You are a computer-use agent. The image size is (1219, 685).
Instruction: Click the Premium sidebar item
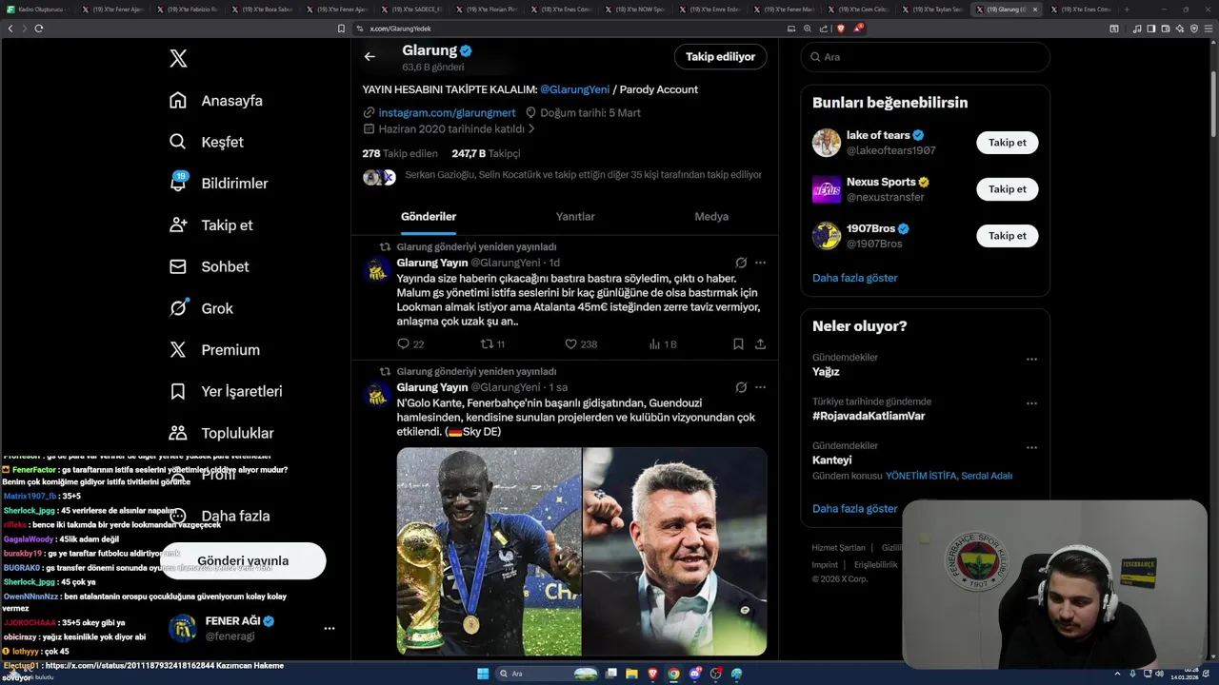(214, 350)
